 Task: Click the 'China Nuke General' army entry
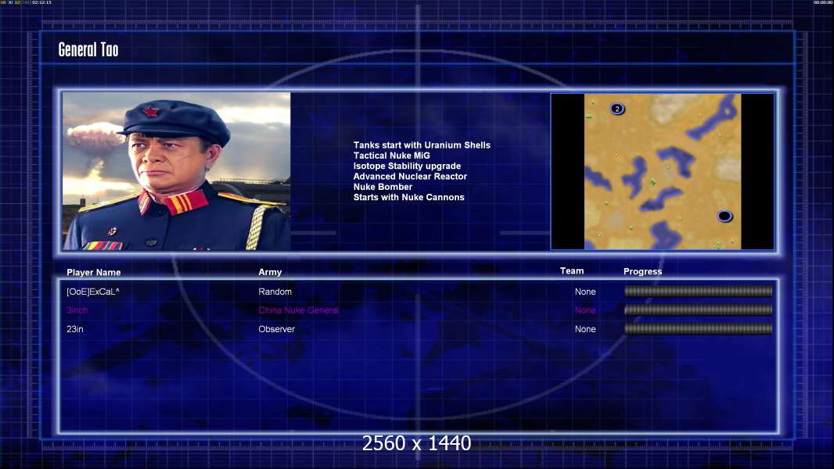pos(298,310)
